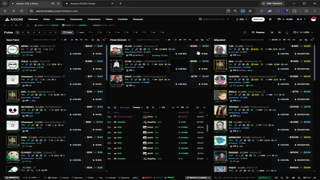Open the Pulse help icon

point(244,32)
